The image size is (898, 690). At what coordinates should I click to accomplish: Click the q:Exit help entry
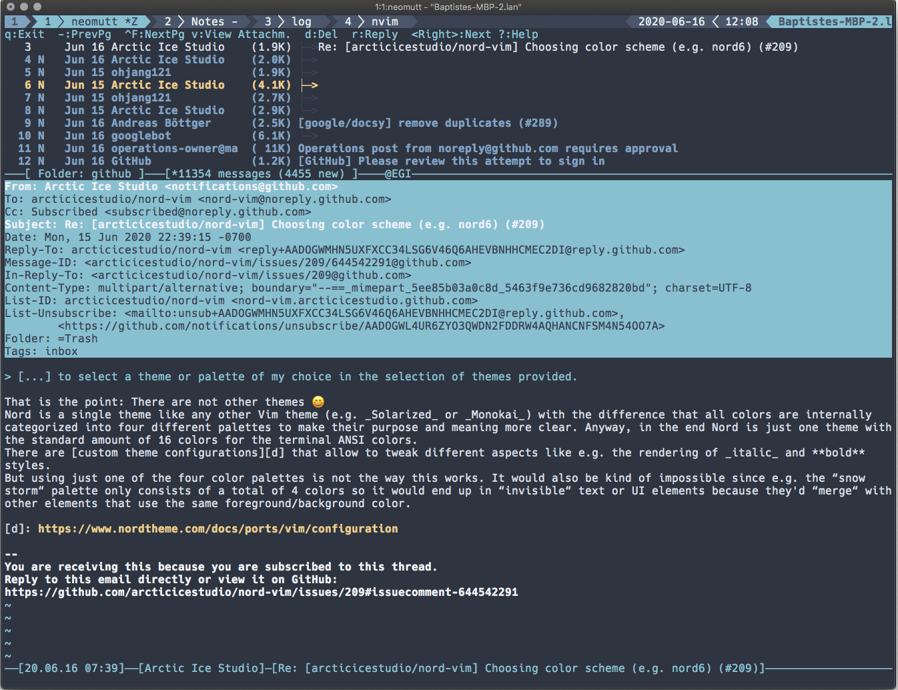click(x=25, y=34)
